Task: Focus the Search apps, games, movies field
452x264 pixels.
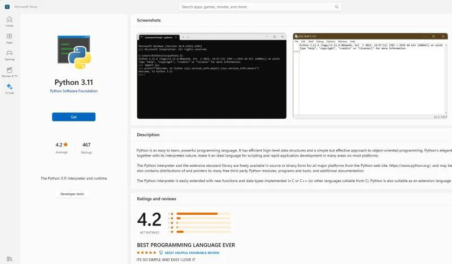Action: 260,7
